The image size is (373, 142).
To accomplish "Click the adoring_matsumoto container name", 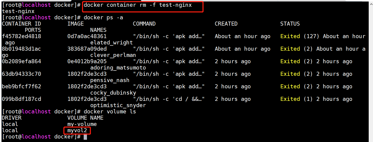I will point(118,68).
